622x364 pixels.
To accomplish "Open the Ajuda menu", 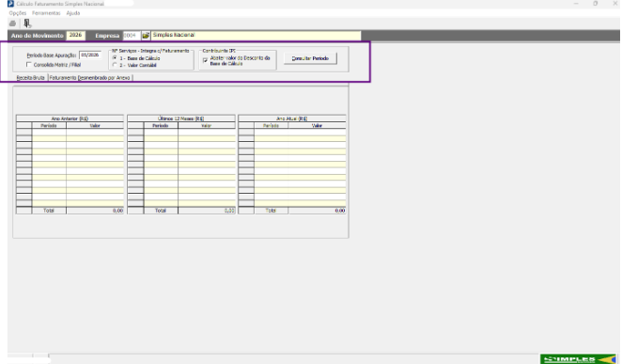I will click(x=73, y=13).
